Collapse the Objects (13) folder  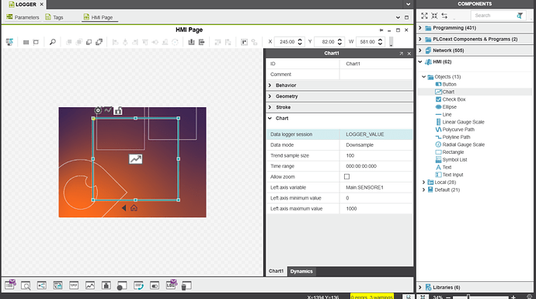424,77
